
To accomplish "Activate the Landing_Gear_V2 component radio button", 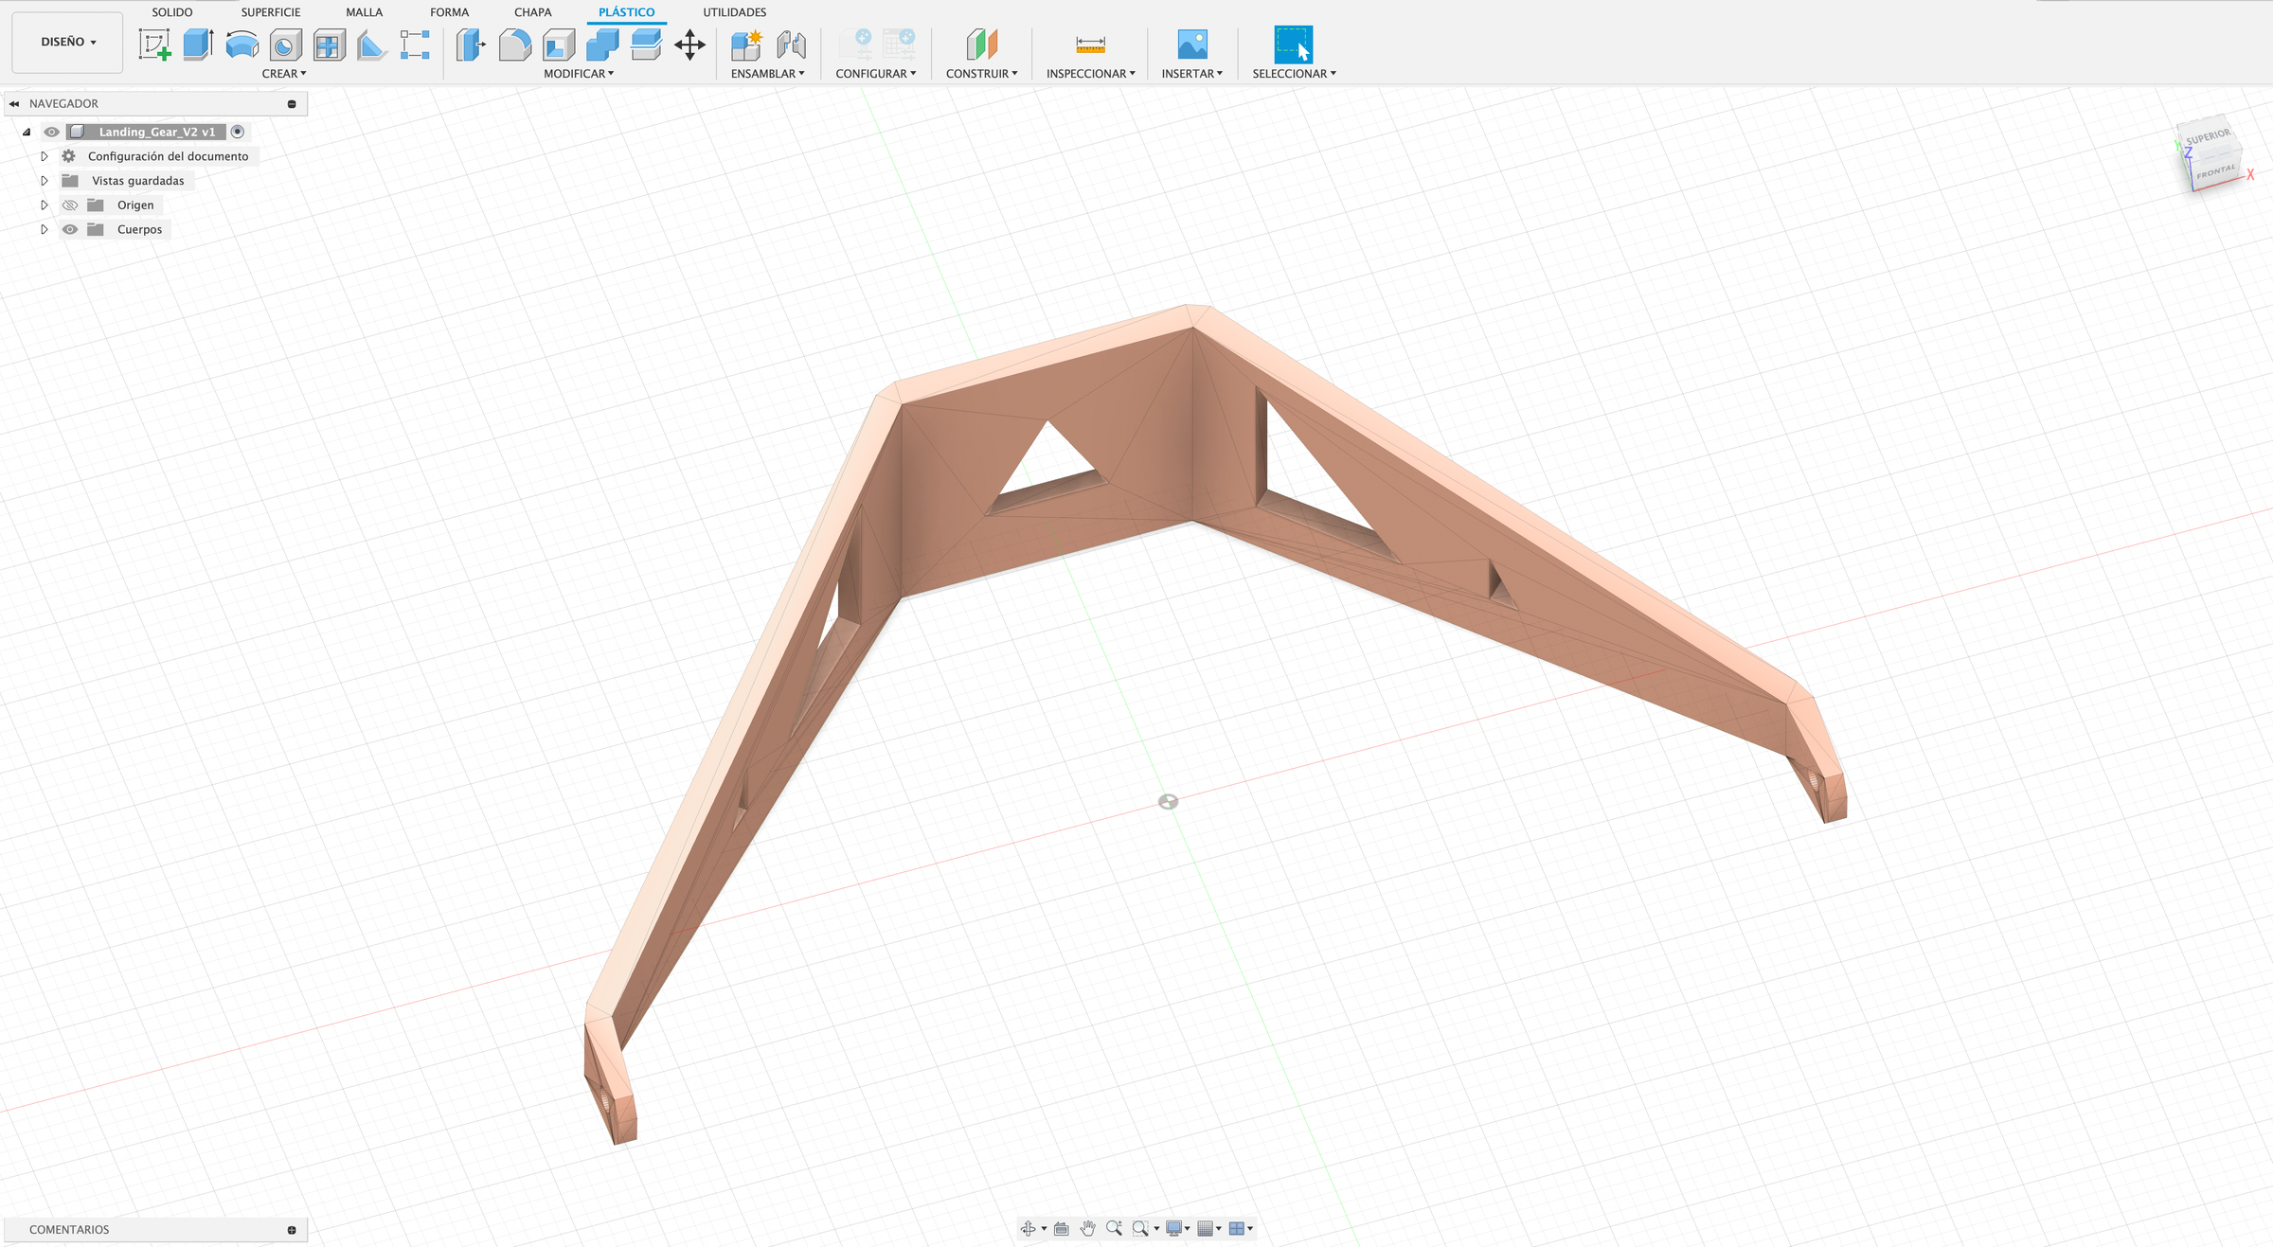I will pyautogui.click(x=238, y=132).
